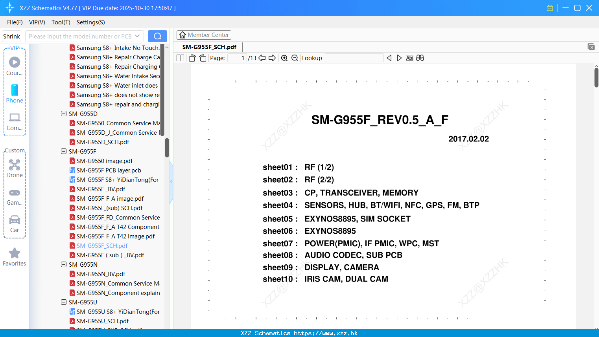
Task: Collapse the SM-G955N folder
Action: (64, 264)
